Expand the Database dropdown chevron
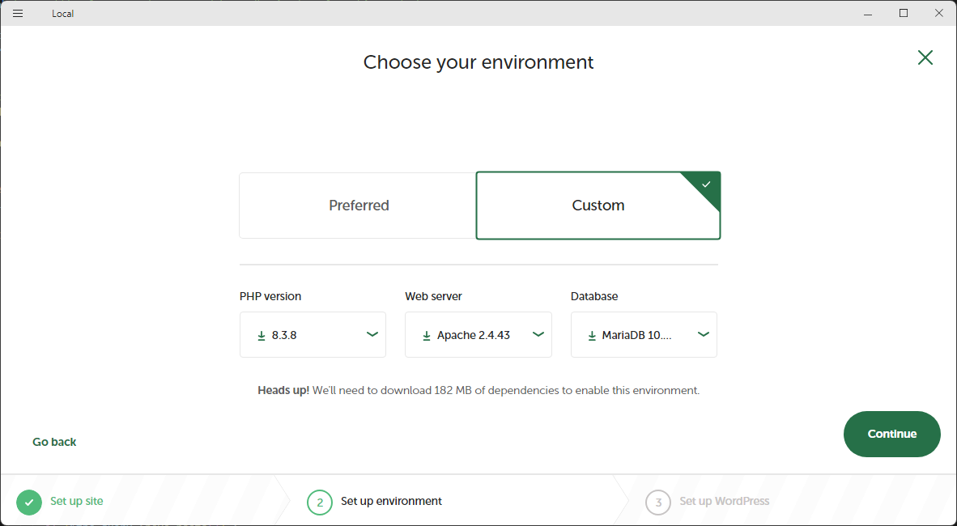 click(x=704, y=334)
